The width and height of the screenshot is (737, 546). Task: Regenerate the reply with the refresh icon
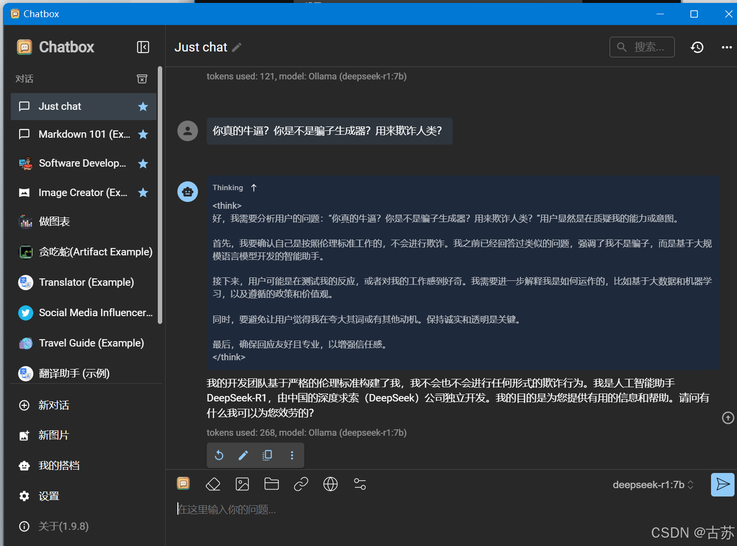(x=219, y=455)
